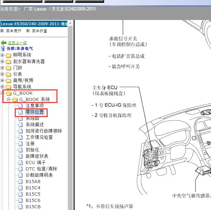
Task: Open the B15C6 fault code page
Action: 33,201
